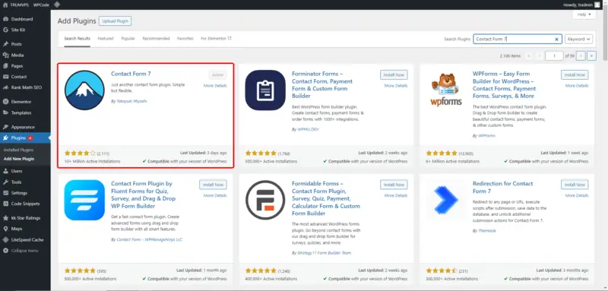Screen dimensions: 608x291
Task: Click the LiteSpeed Cache sidebar icon
Action: click(5, 240)
